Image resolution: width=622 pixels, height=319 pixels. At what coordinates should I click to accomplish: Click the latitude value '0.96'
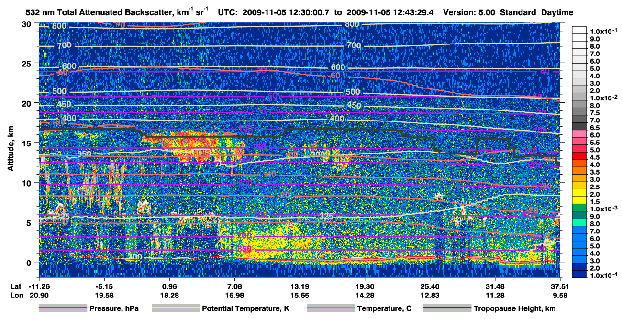pyautogui.click(x=169, y=286)
